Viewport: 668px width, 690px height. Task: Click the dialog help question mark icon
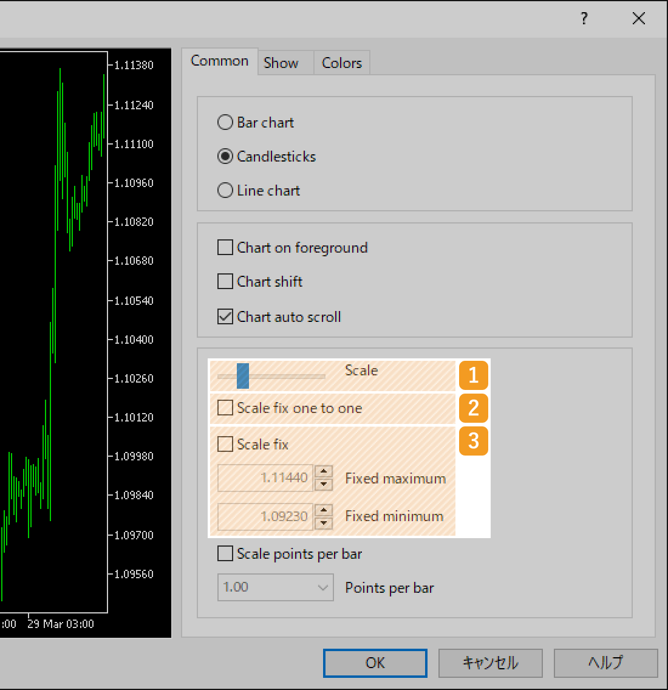point(584,18)
